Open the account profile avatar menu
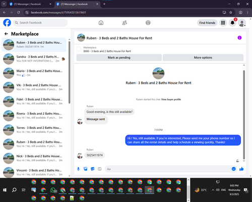This screenshot has height=202, width=252. point(242,23)
